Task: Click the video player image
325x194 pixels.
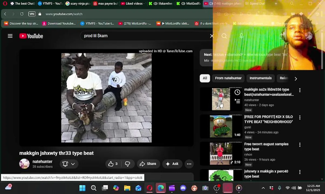Action: [x=106, y=98]
